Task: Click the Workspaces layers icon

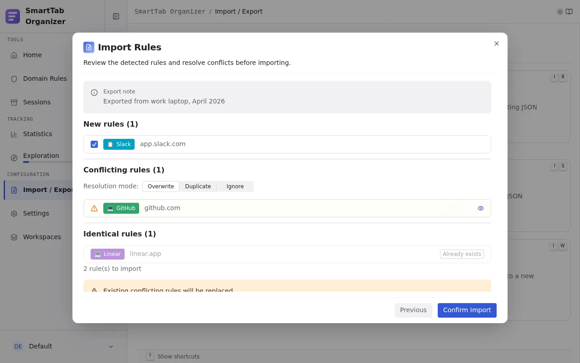Action: click(14, 237)
